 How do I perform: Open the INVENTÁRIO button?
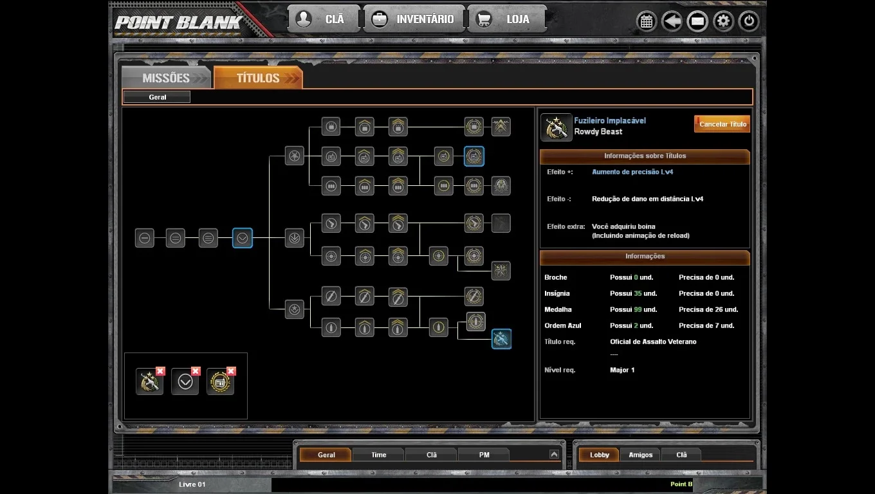click(x=414, y=19)
